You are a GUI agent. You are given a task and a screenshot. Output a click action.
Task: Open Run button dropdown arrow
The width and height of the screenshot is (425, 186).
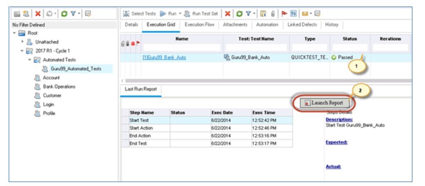(x=180, y=13)
